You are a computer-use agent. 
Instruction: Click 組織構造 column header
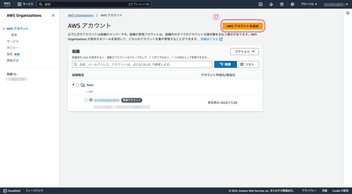[78, 75]
